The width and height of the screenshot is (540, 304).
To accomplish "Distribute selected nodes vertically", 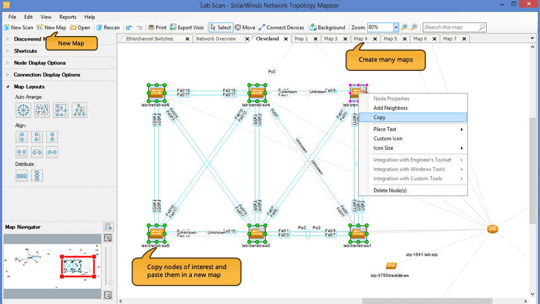I will click(37, 176).
